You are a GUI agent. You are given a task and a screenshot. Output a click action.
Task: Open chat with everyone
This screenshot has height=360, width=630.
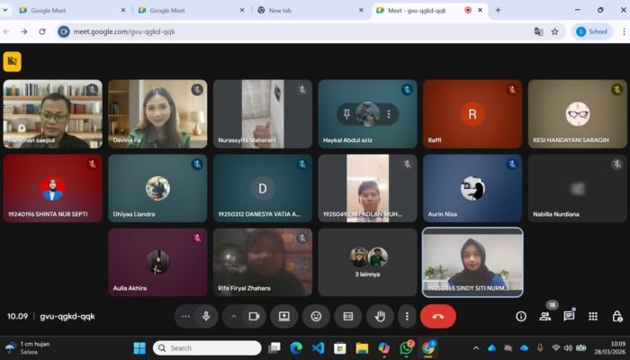tap(569, 316)
